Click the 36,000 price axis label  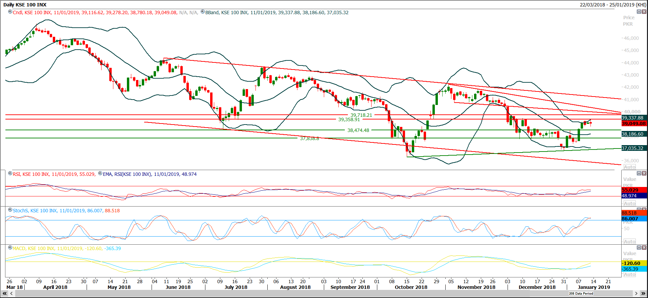click(x=631, y=161)
